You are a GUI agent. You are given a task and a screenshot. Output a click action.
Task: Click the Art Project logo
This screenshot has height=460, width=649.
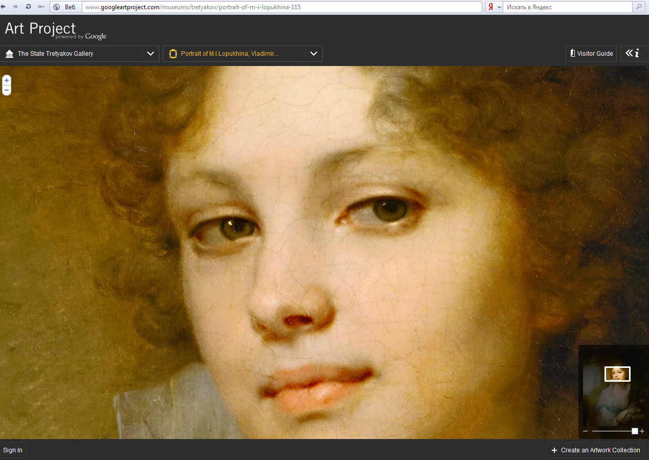click(40, 29)
